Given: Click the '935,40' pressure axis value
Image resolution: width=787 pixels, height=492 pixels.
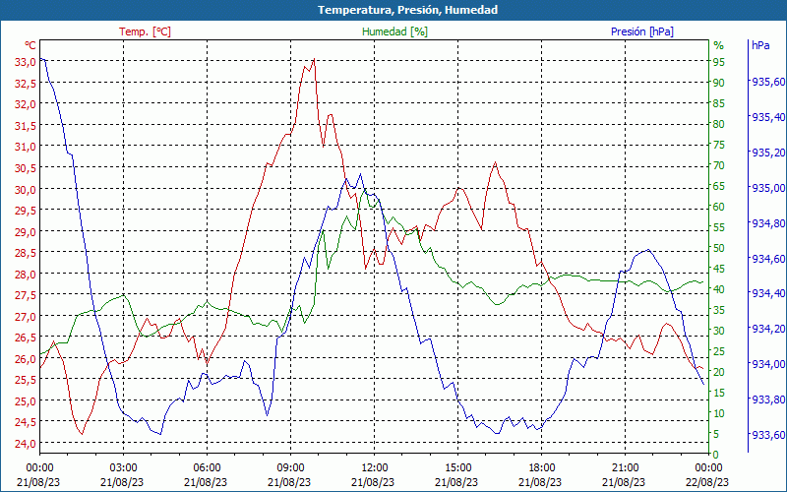Looking at the screenshot, I should [768, 117].
